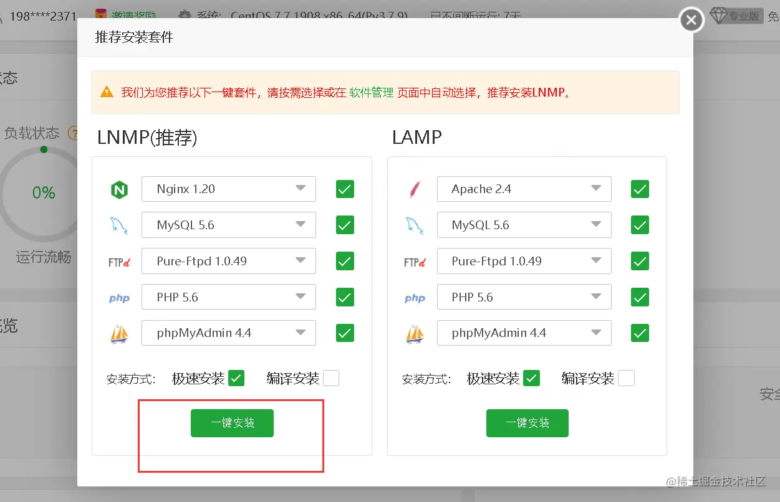Open the Apache 2.4 version dropdown
This screenshot has width=780, height=502.
pyautogui.click(x=524, y=189)
